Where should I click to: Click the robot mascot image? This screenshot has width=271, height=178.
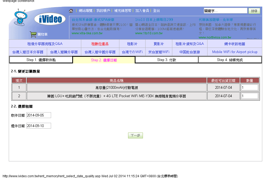click(x=21, y=16)
